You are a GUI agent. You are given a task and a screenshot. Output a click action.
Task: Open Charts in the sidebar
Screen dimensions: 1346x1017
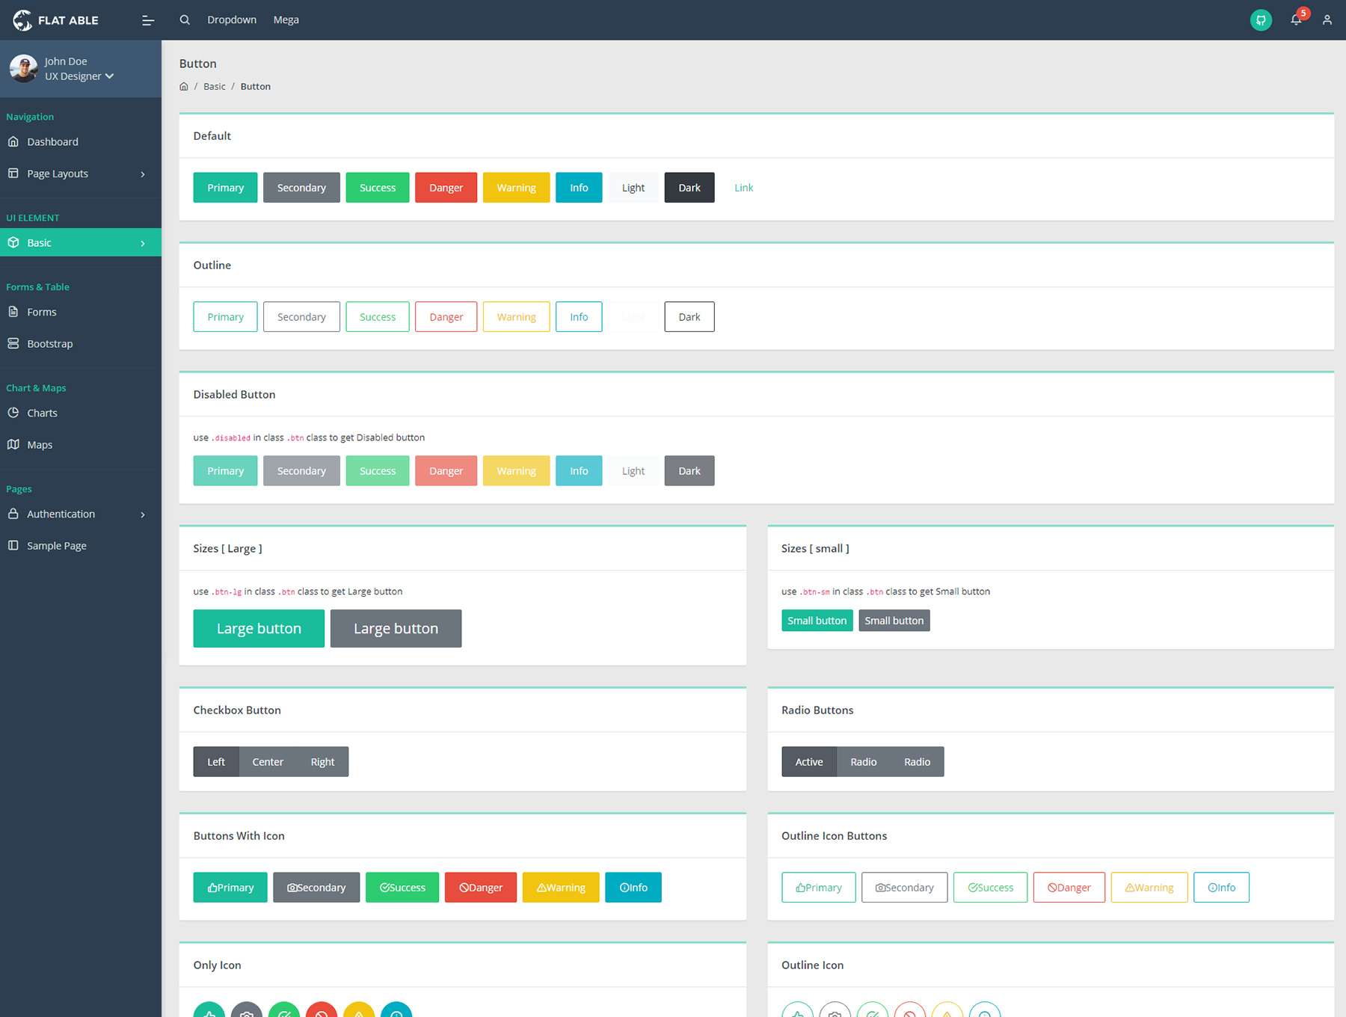click(42, 414)
